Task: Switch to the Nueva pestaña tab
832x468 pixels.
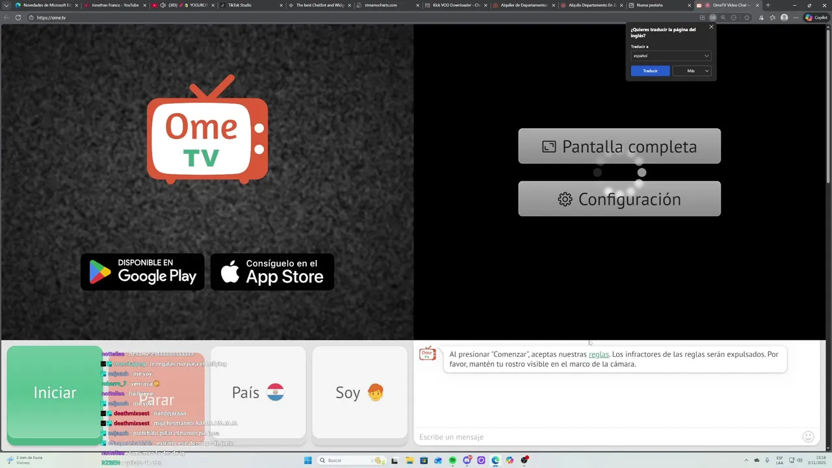Action: click(660, 5)
